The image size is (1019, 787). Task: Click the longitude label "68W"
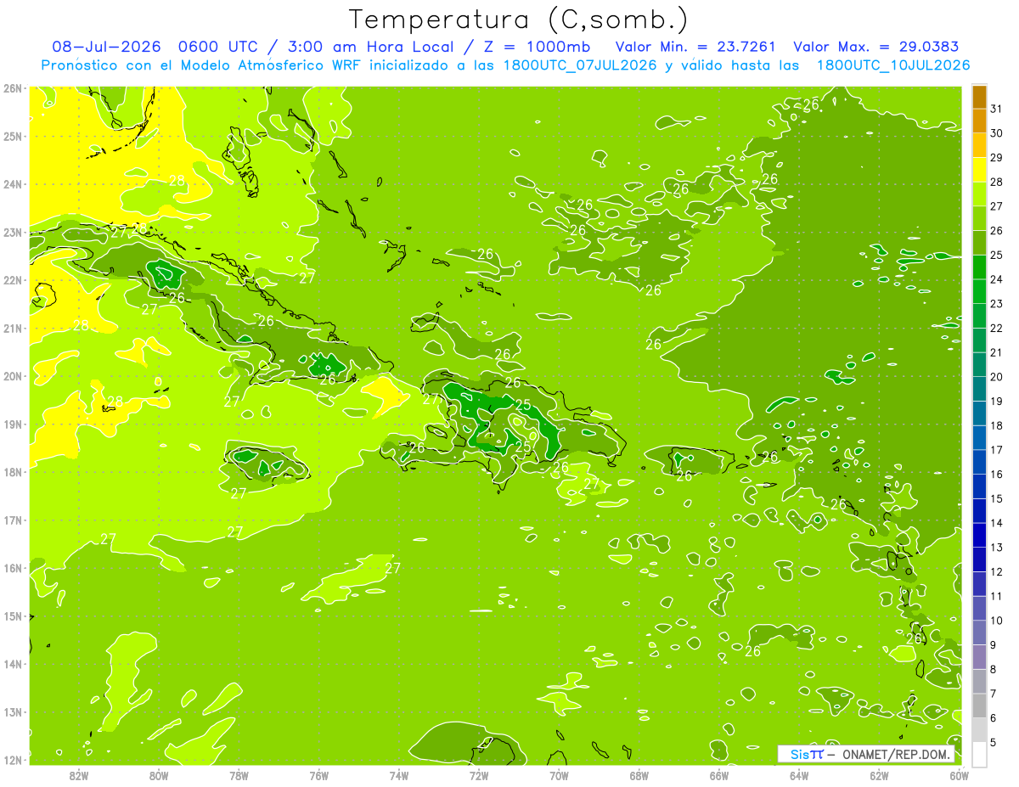click(639, 775)
